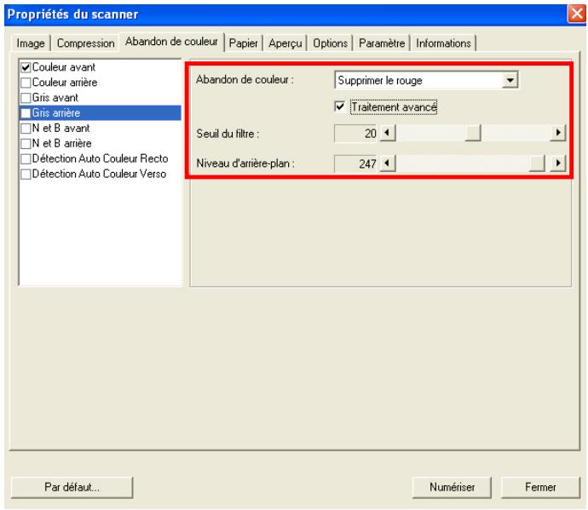Click left arrow of Niveau d'arrière-plan slider

383,163
